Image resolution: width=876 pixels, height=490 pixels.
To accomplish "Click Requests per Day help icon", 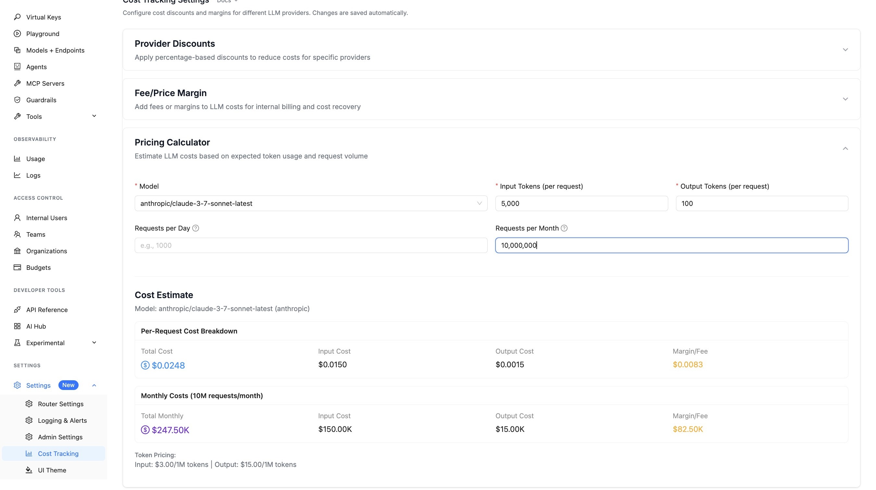I will [x=195, y=228].
